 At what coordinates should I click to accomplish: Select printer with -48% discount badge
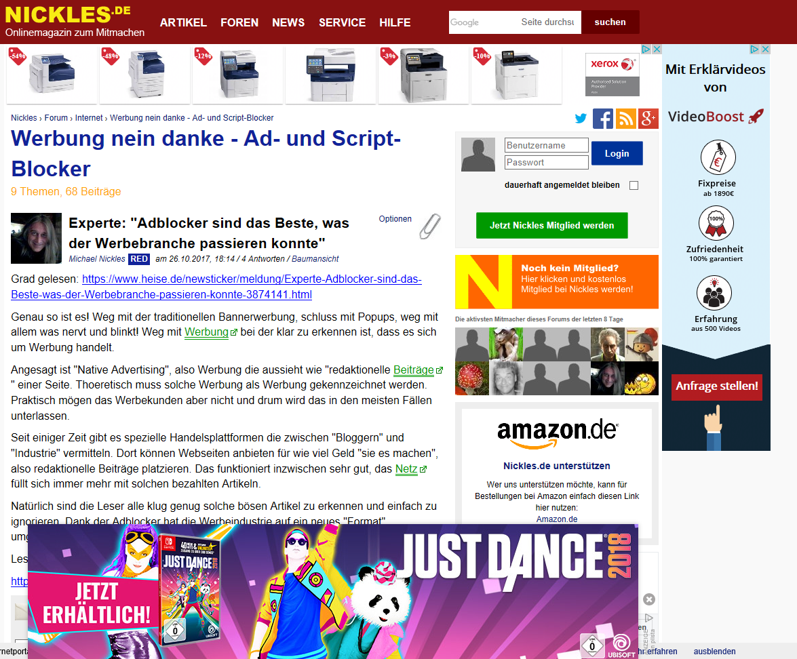144,75
